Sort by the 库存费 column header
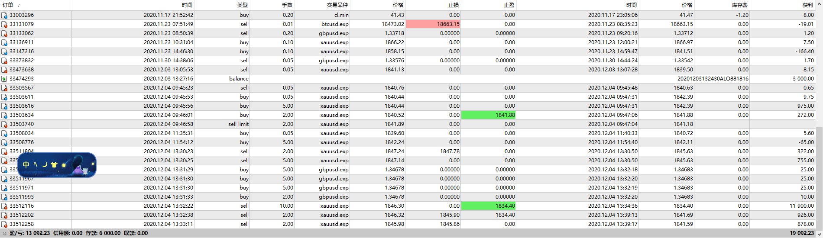823x238 pixels. click(722, 5)
